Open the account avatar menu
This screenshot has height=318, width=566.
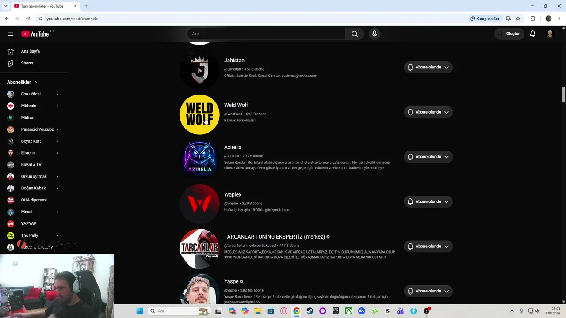point(550,34)
